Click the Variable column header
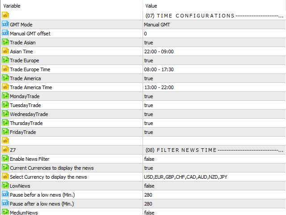Screen dimensions: 286x215 pos(72,6)
